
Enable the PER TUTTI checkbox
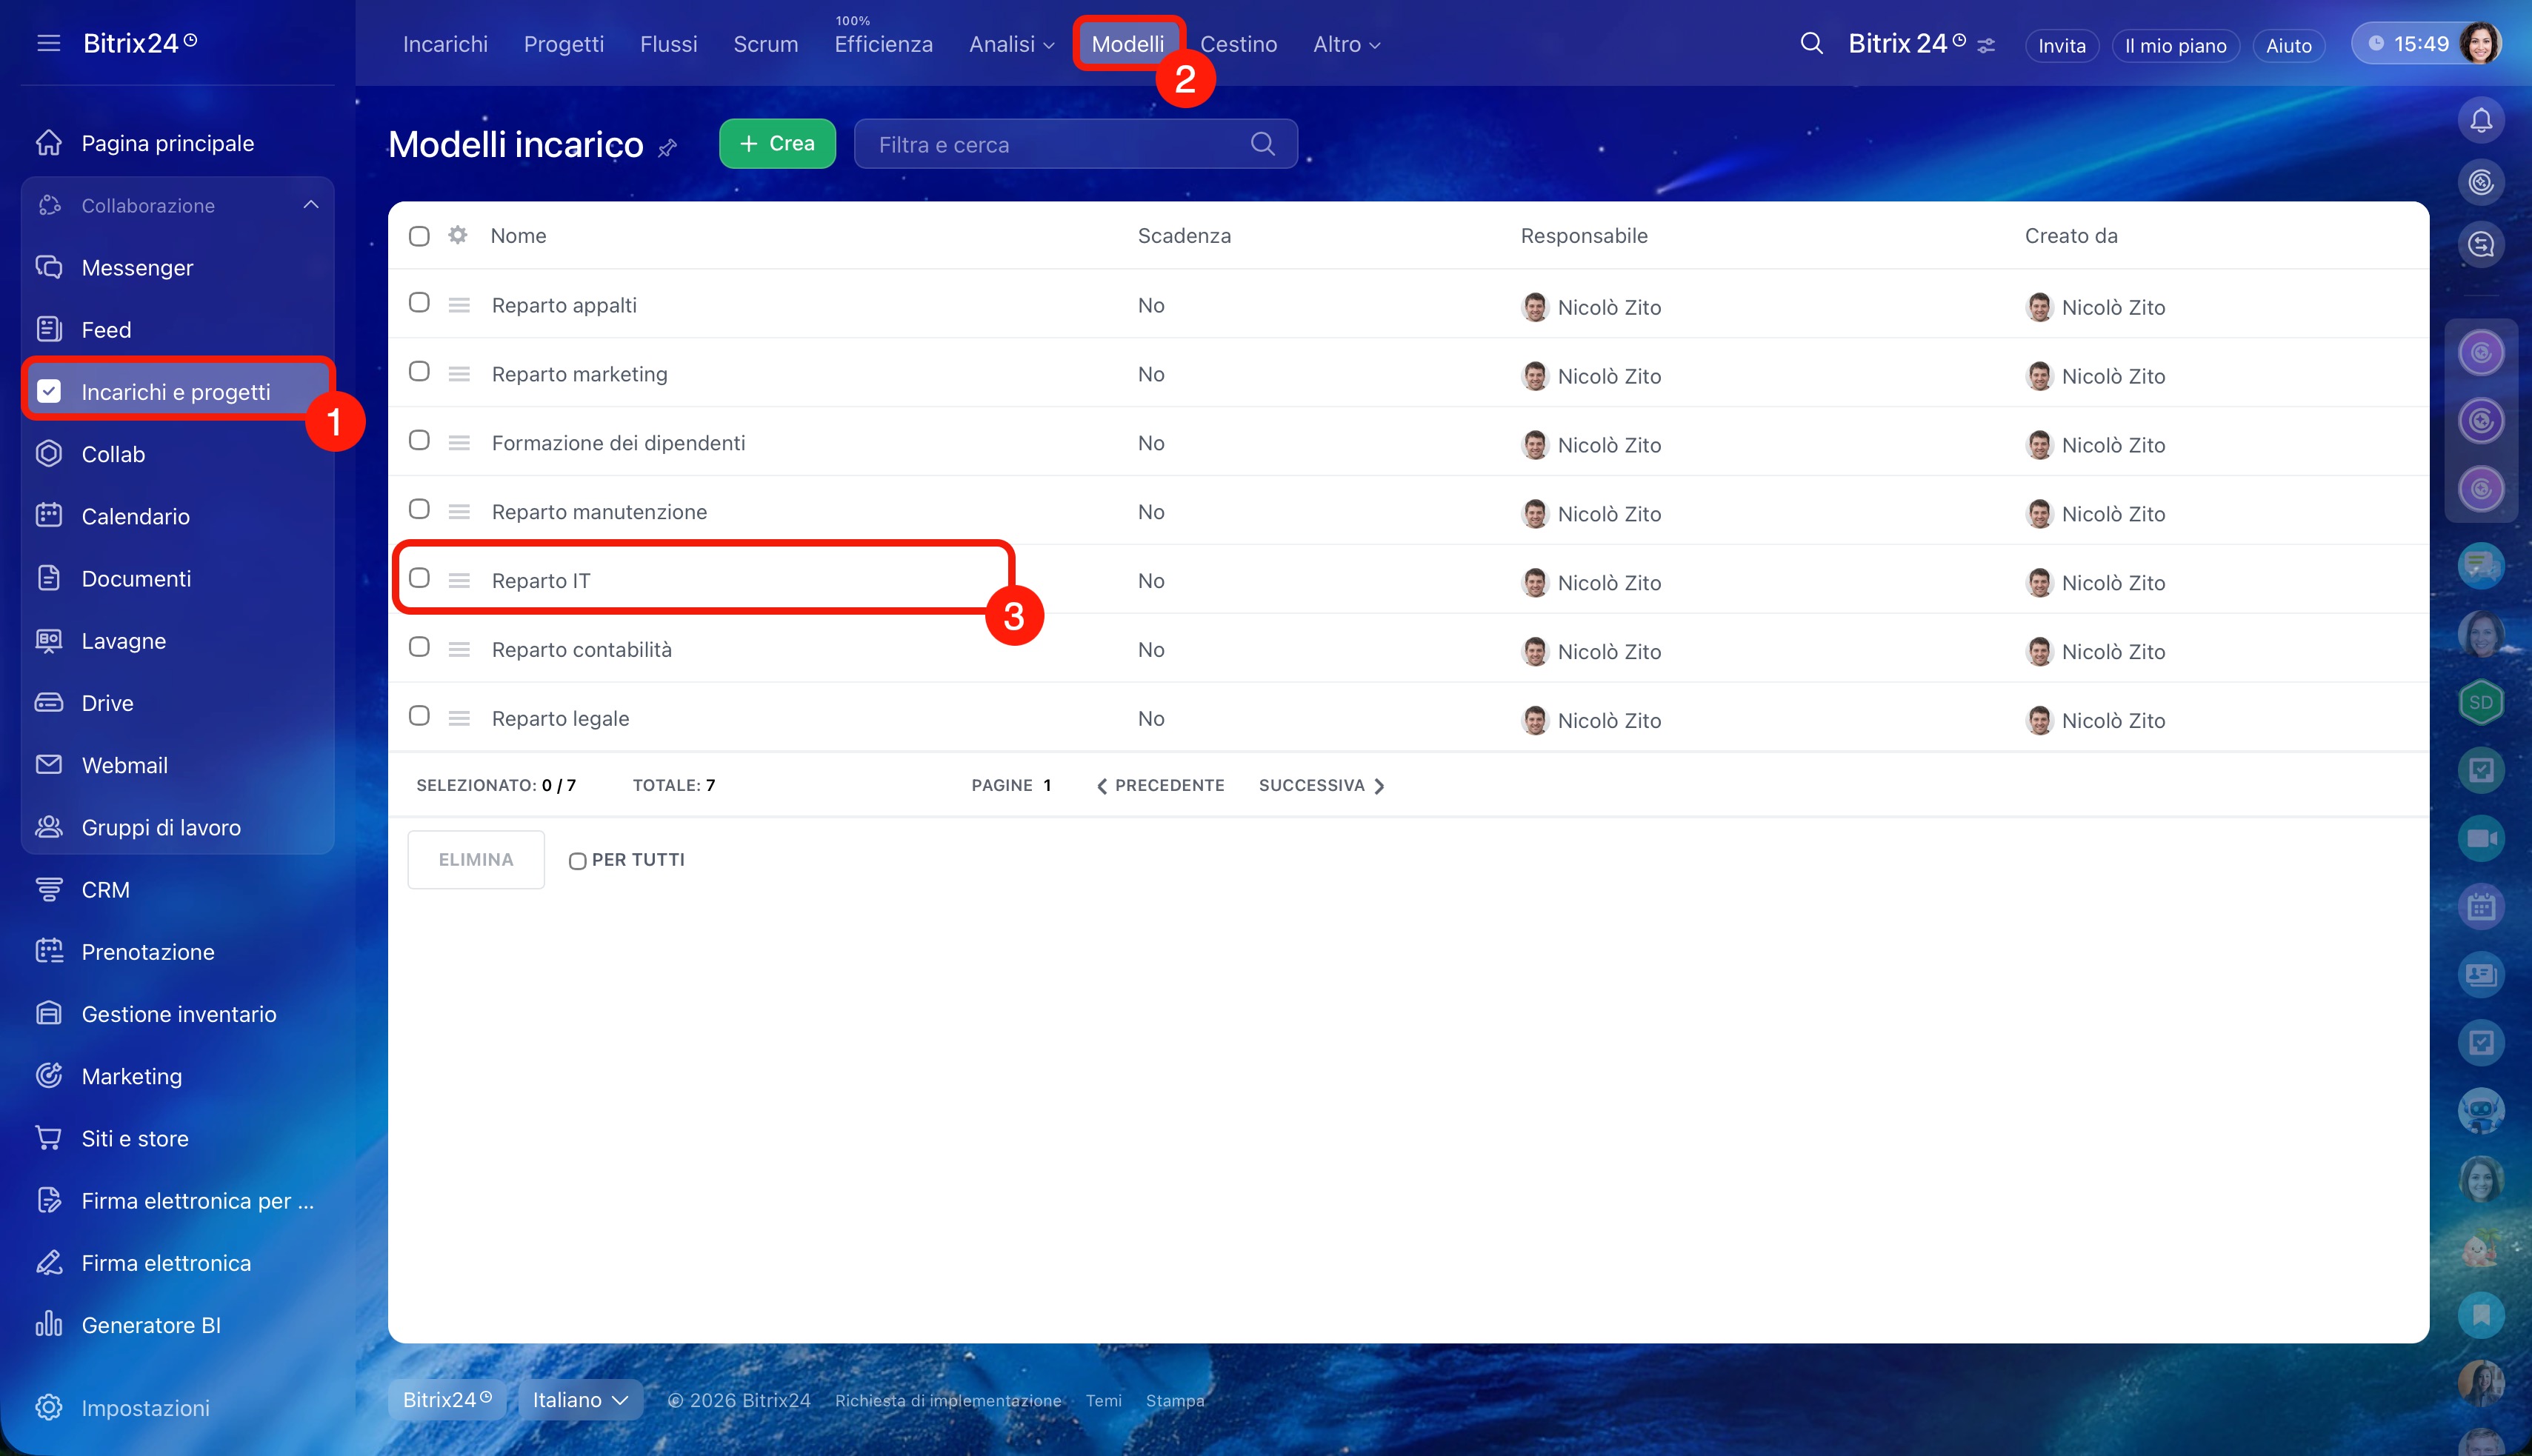pyautogui.click(x=577, y=861)
